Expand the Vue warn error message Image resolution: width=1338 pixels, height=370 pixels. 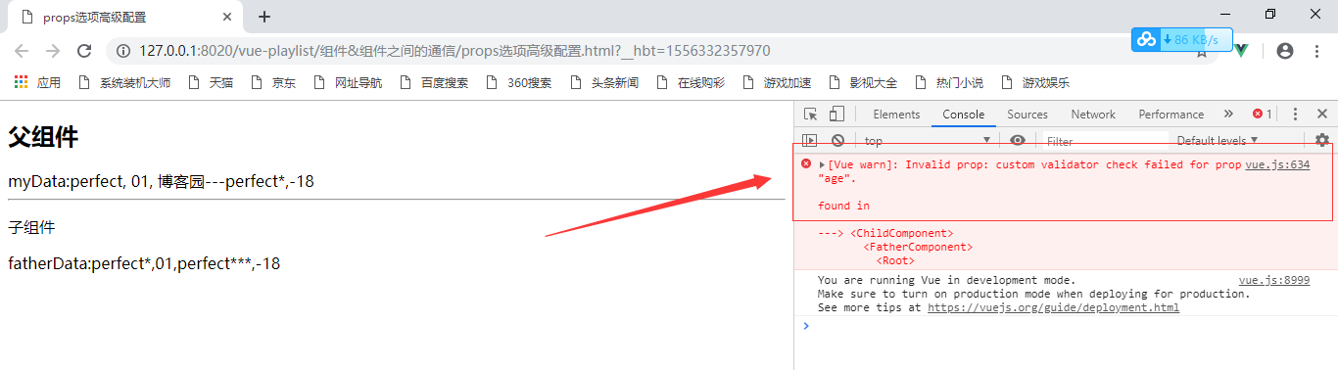click(823, 164)
